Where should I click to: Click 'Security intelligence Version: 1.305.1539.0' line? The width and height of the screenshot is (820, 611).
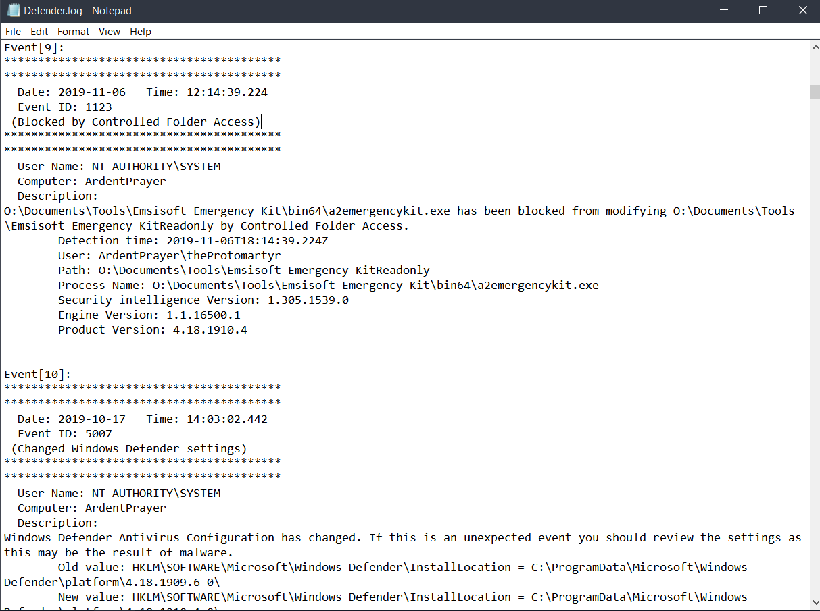203,300
